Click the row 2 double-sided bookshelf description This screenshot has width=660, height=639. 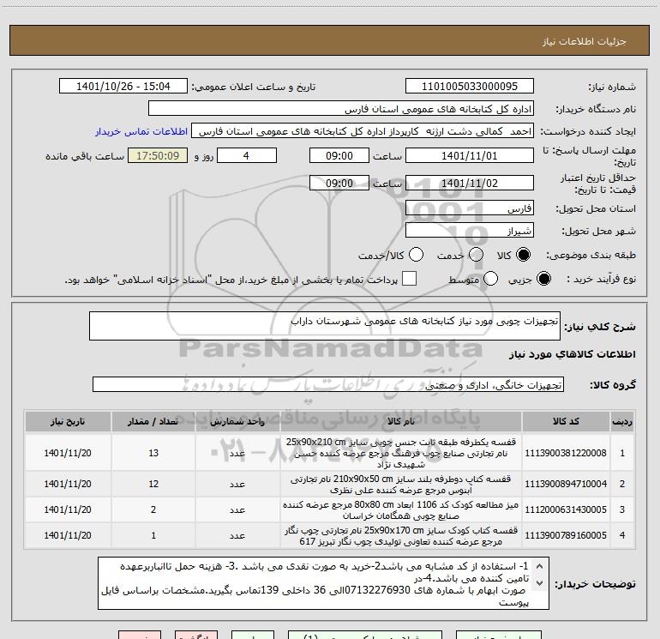(x=401, y=485)
